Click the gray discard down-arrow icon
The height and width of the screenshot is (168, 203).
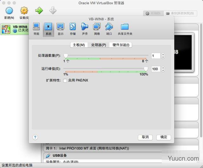click(x=53, y=10)
